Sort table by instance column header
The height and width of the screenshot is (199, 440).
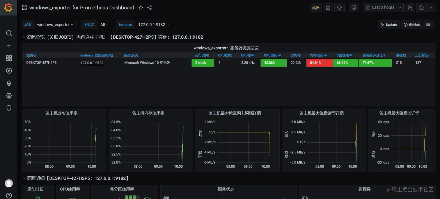[97, 55]
